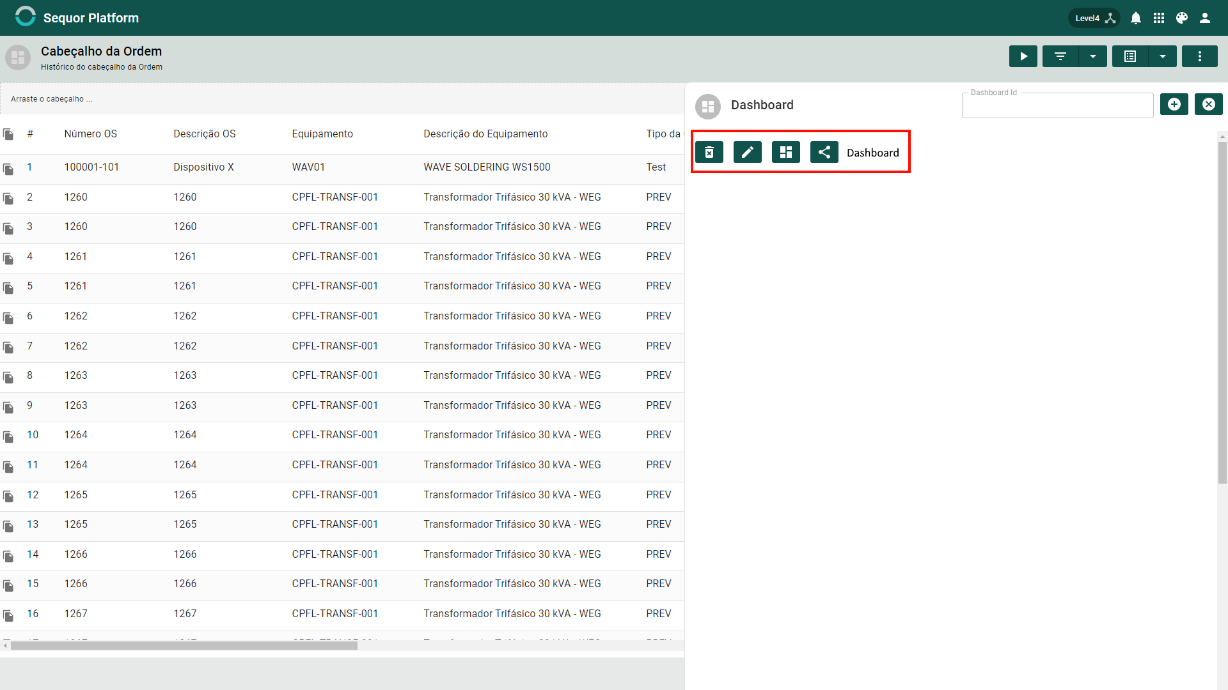1228x690 pixels.
Task: Close the Dashboard panel with X
Action: pos(1209,104)
